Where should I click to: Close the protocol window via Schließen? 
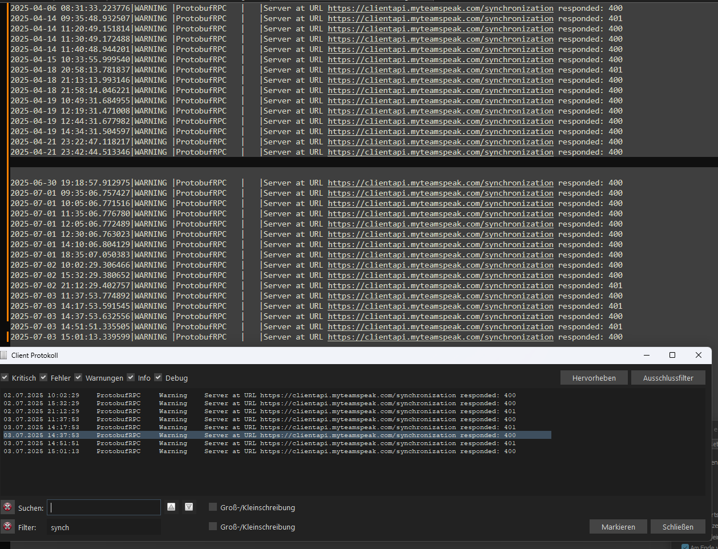[678, 527]
